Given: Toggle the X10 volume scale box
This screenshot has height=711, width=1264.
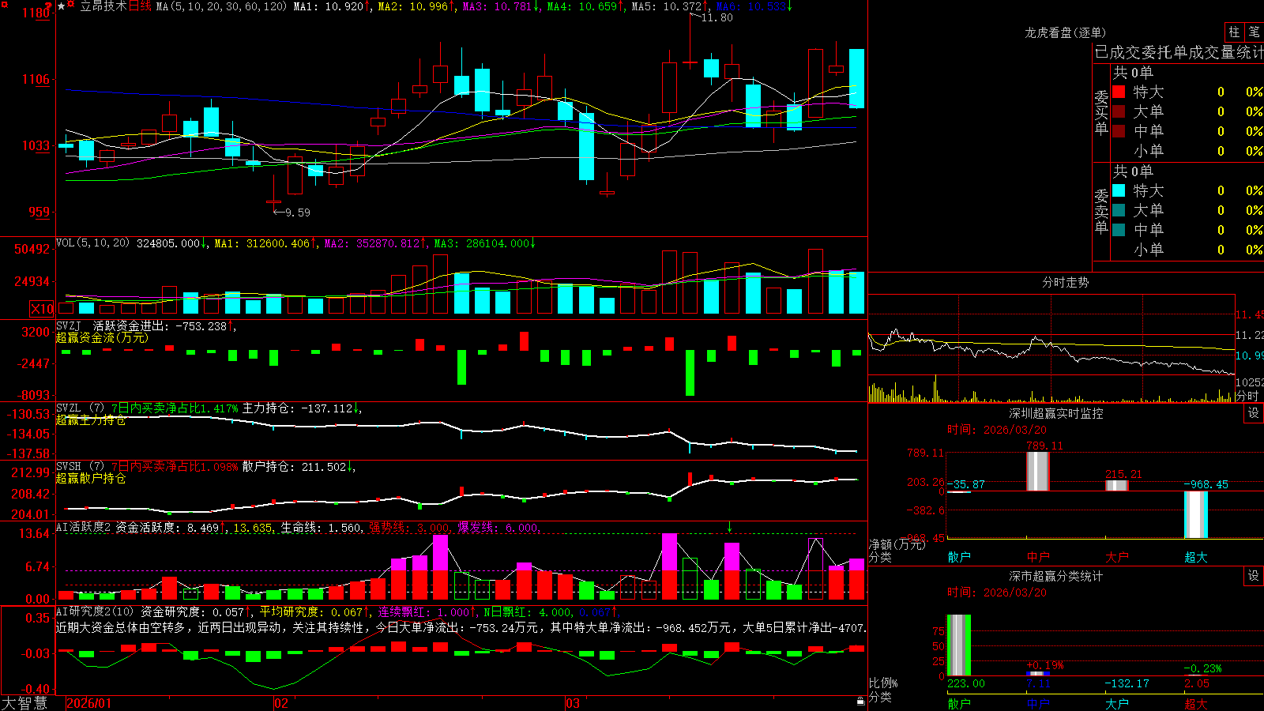Looking at the screenshot, I should (x=43, y=309).
